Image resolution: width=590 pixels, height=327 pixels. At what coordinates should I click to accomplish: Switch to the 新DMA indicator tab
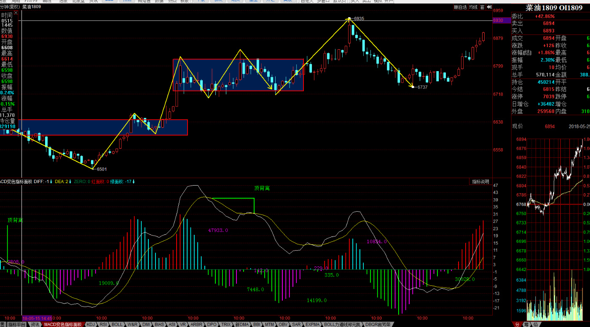(x=242, y=324)
